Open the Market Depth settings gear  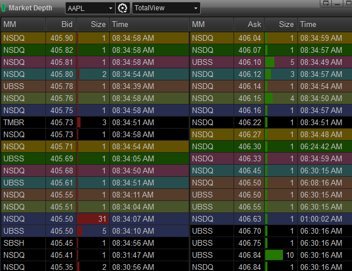coord(123,8)
